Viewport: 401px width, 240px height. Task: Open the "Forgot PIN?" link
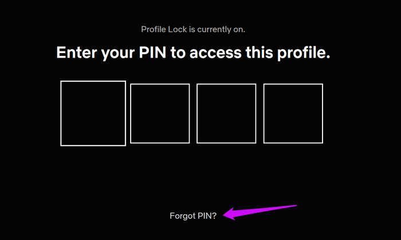click(193, 216)
